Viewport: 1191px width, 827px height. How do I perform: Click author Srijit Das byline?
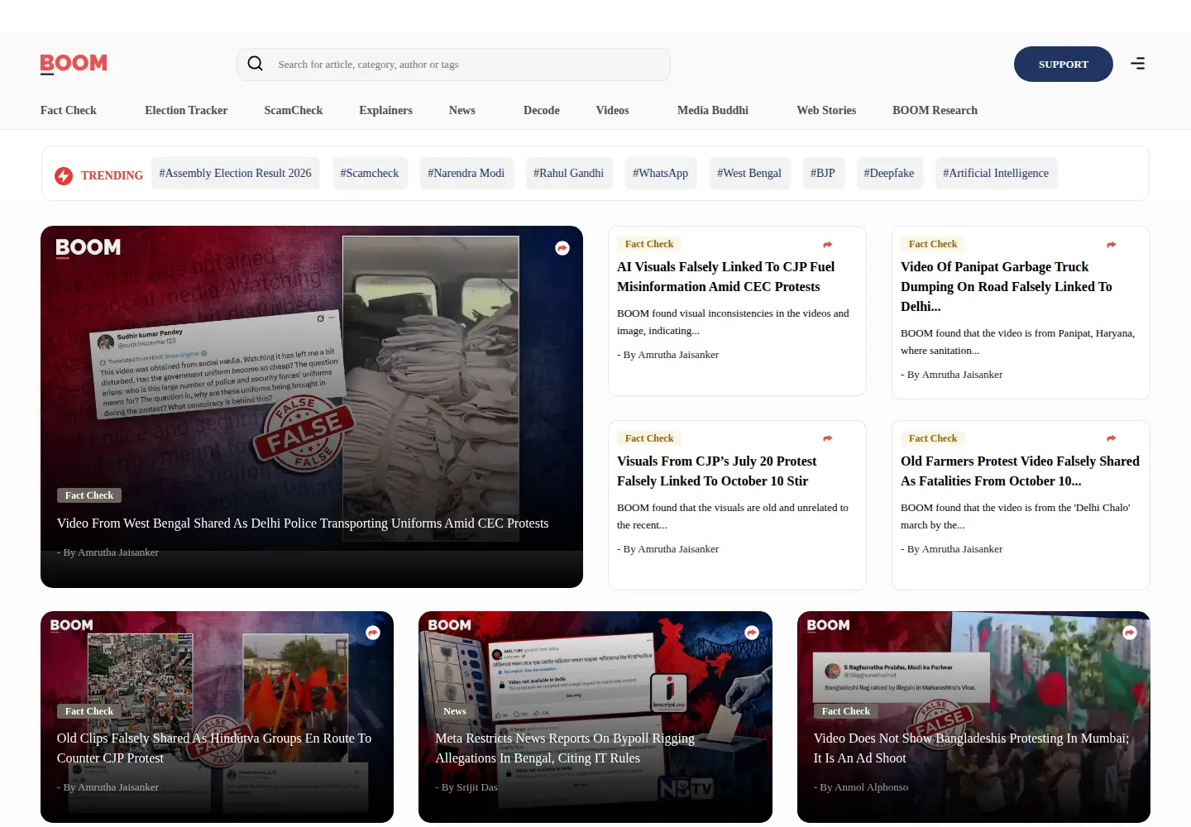coord(466,787)
